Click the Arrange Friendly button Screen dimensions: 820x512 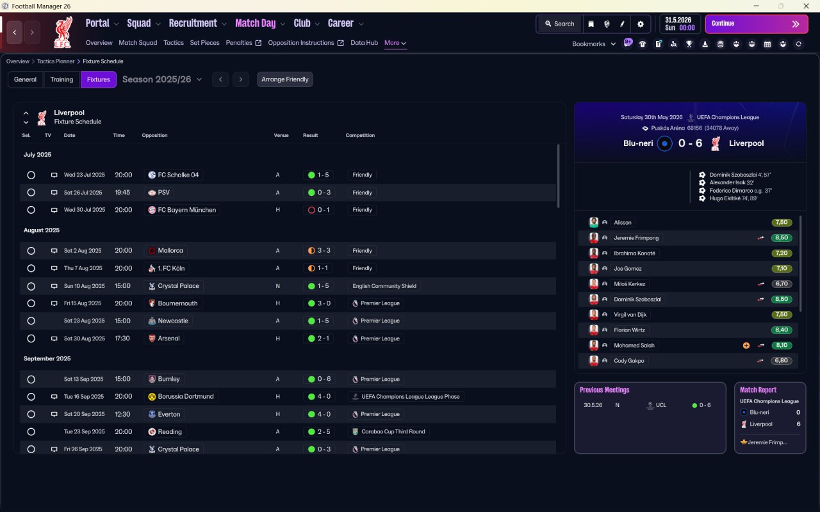point(285,79)
